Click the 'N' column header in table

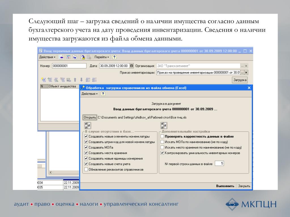tap(44, 86)
